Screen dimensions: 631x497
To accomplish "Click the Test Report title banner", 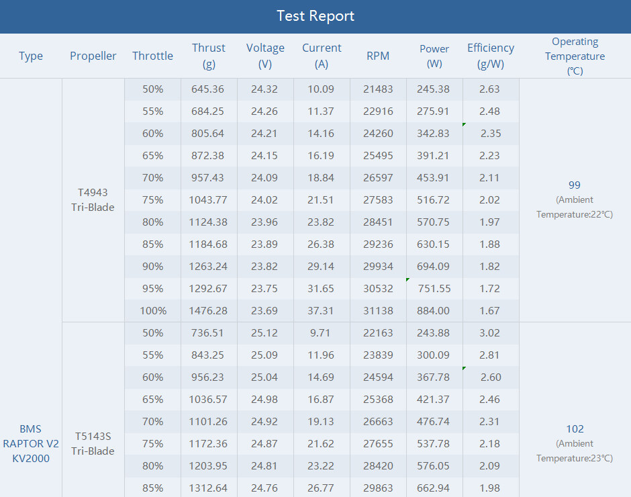I will pos(315,16).
